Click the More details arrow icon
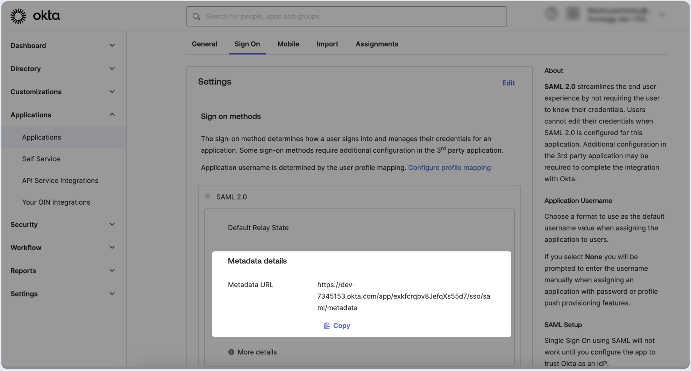The image size is (691, 371). click(231, 352)
